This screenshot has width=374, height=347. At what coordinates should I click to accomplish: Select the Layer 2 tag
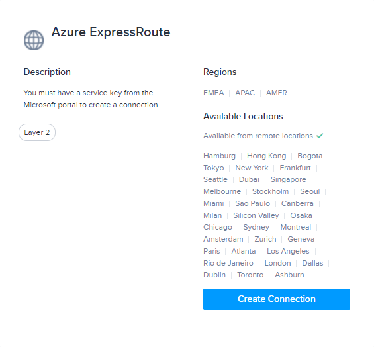pos(37,132)
